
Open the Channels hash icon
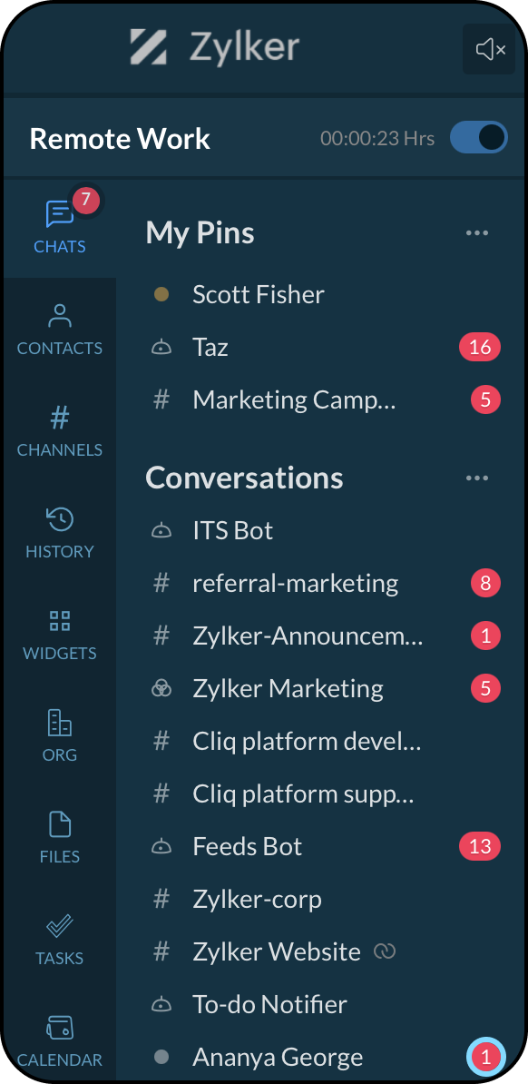point(60,418)
